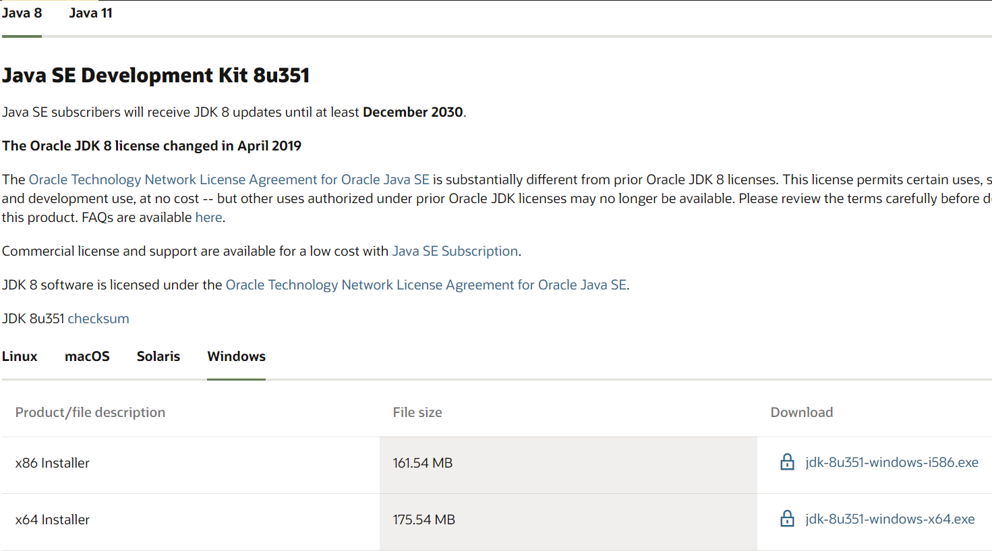Switch to the Java 11 tab
Viewport: 992px width, 554px height.
(90, 13)
